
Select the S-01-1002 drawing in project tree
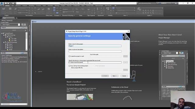tap(14, 40)
